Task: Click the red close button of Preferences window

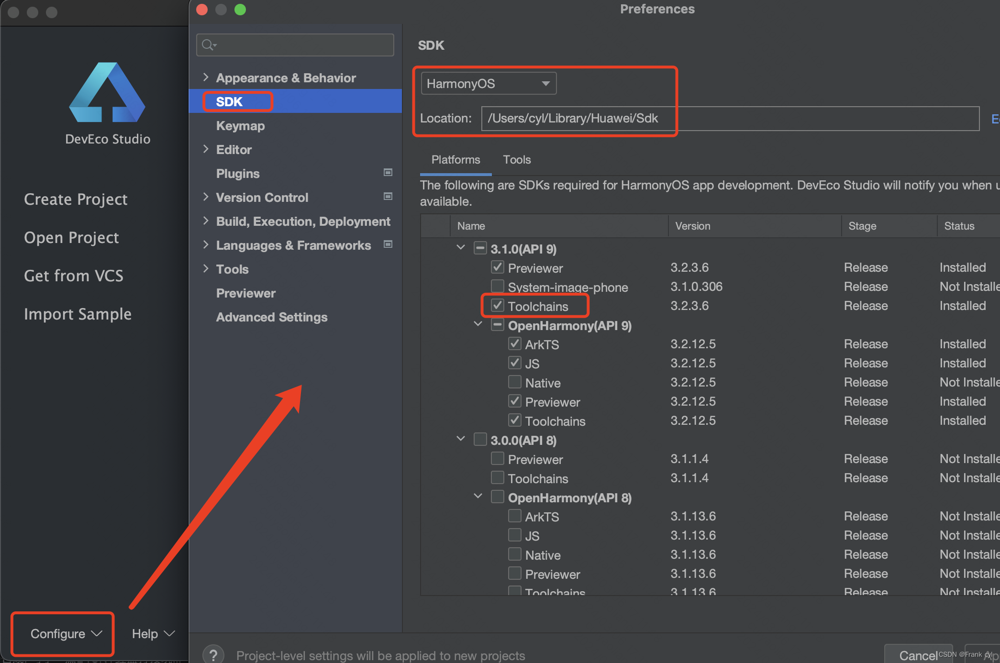Action: [x=202, y=10]
